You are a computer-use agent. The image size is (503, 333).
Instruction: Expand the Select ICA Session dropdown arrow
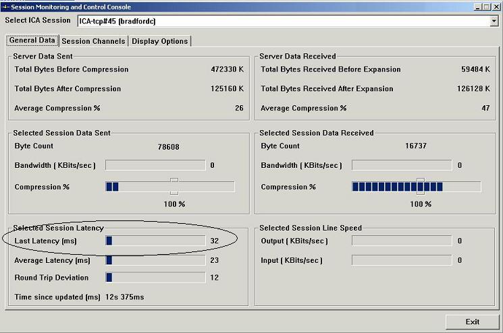[494, 22]
